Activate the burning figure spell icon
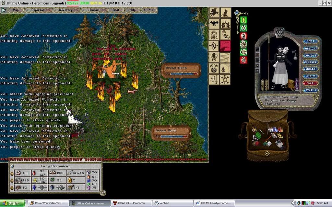The width and height of the screenshot is (332, 207). (x=214, y=34)
